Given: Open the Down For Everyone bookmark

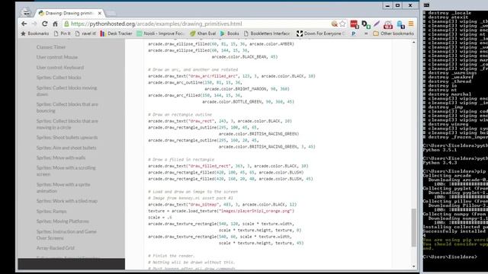Looking at the screenshot, I should [321, 33].
